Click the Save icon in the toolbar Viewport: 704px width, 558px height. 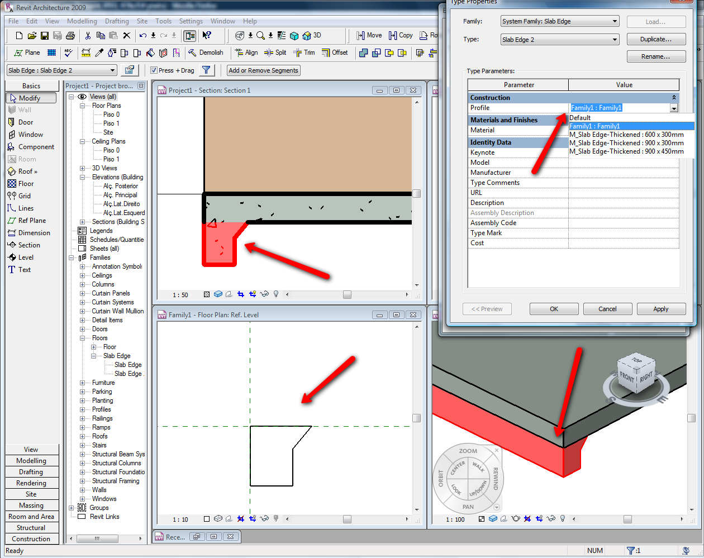(x=45, y=36)
